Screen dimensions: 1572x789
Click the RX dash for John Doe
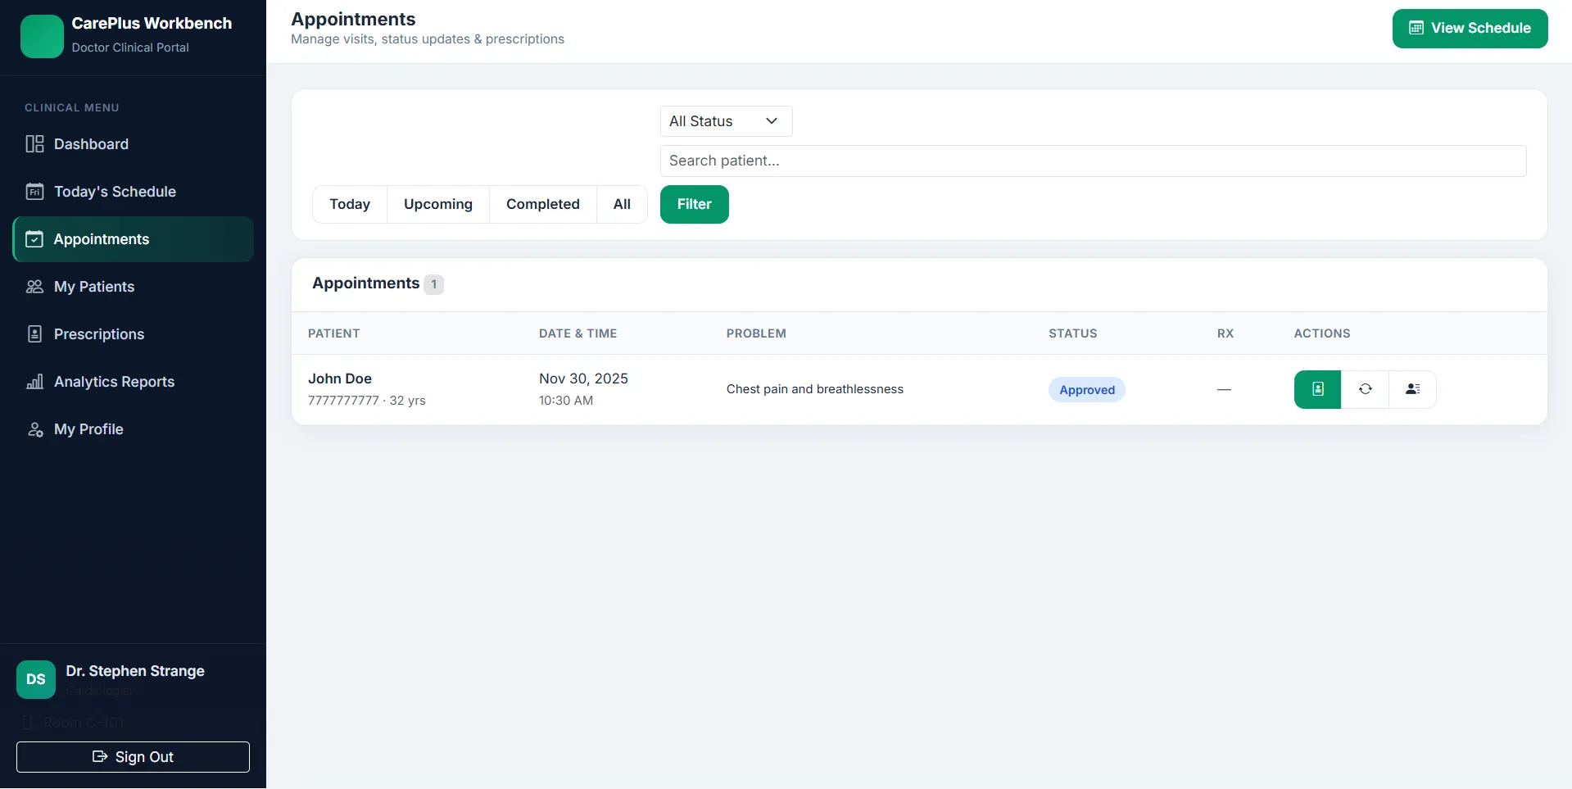click(1224, 390)
